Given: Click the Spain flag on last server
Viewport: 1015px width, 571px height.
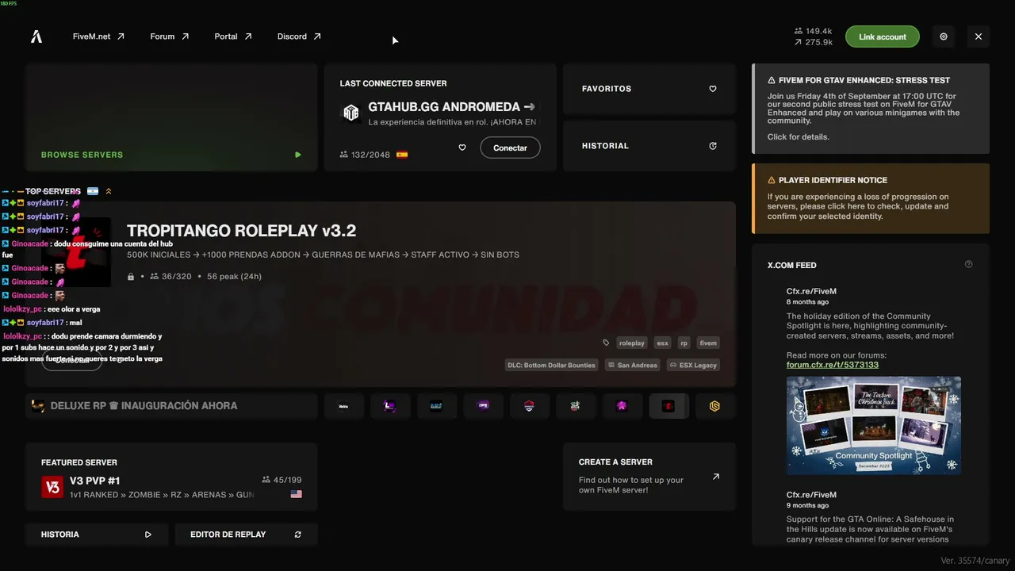Looking at the screenshot, I should tap(402, 155).
